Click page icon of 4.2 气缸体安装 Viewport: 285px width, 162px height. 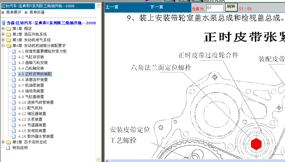[14, 57]
